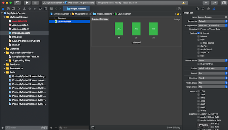Open the Library with the plus button
Screen dimensions: 228x130
pos(206,3)
